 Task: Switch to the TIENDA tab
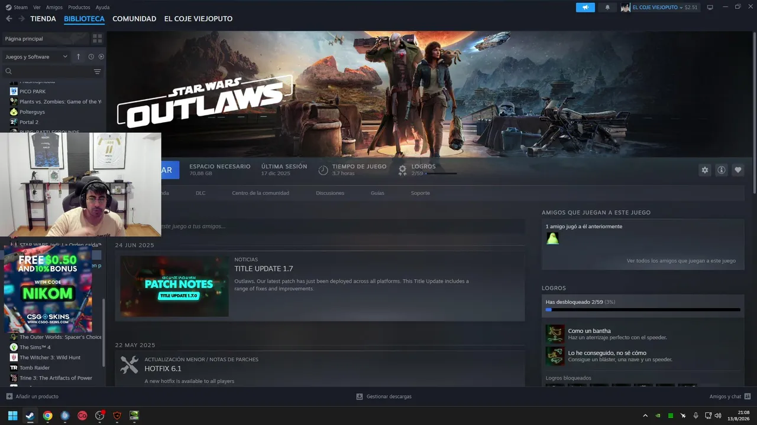[43, 19]
